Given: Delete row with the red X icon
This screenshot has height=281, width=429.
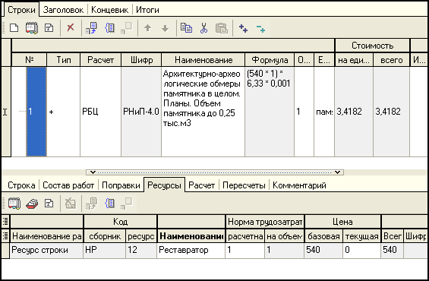Looking at the screenshot, I should point(71,27).
